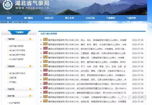This screenshot has height=105, width=152.
Task: Click orange warning icon for 黄冈、蕲州、黄石 row
Action: (x=45, y=44)
